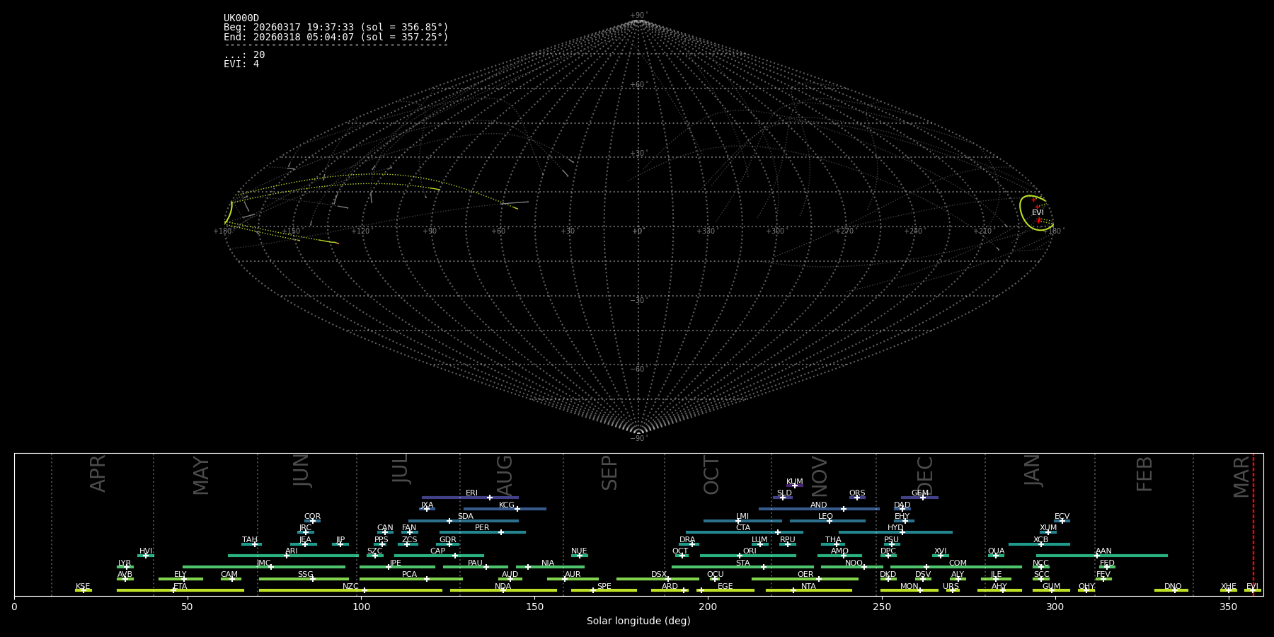This screenshot has height=637, width=1274.
Task: Click the UK000D station title text
Action: tap(241, 18)
